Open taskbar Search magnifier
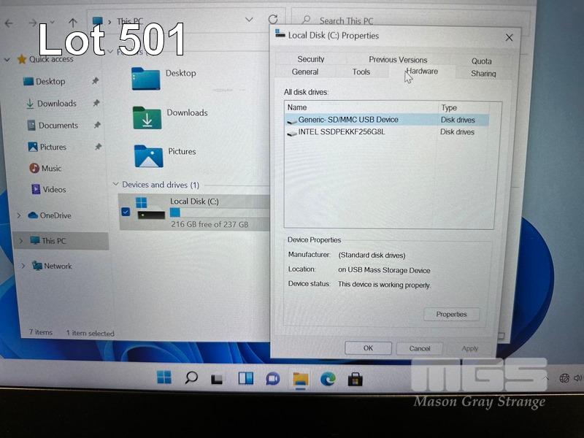 click(x=191, y=377)
